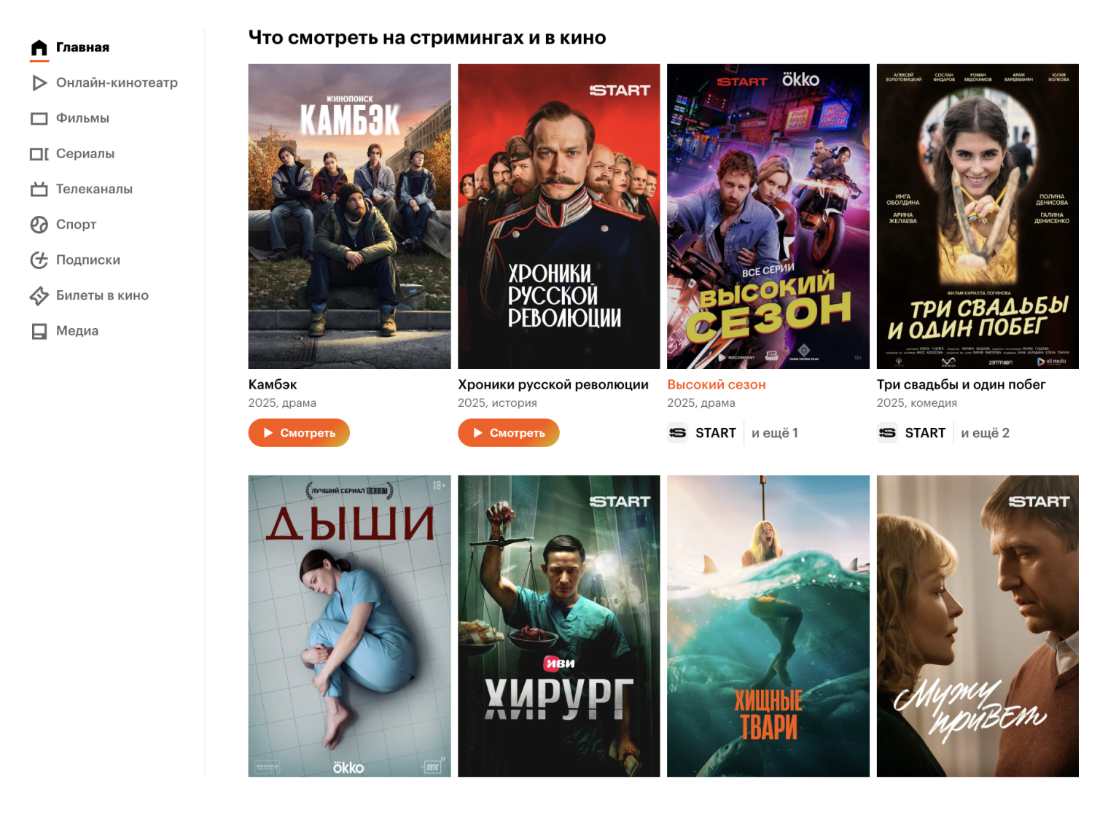This screenshot has width=1108, height=821.
Task: Open the Высокий сезон title link
Action: click(x=717, y=385)
